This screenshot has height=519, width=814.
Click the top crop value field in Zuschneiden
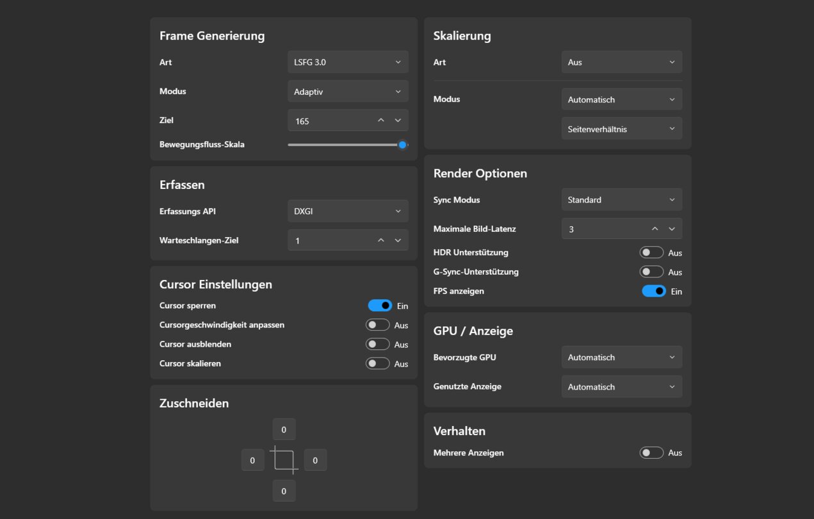(284, 429)
